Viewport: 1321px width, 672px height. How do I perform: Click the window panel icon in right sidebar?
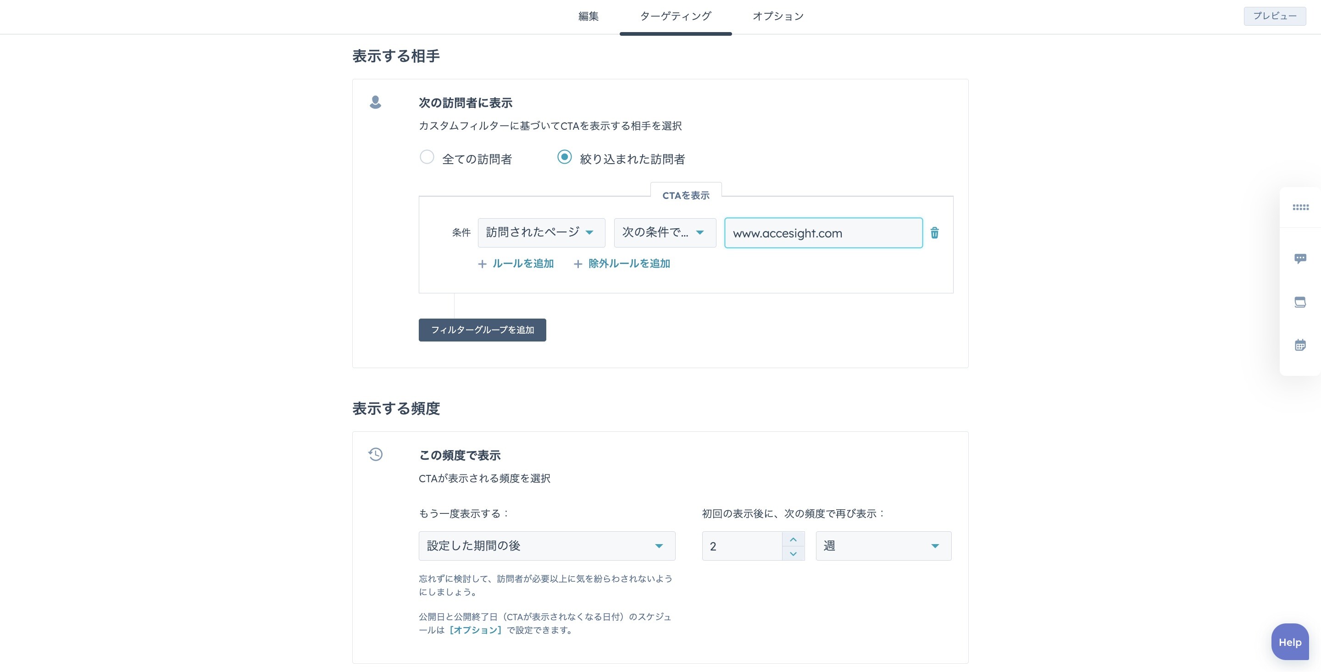point(1300,302)
